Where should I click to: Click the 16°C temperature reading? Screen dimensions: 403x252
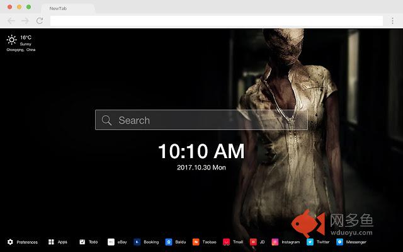pos(26,38)
